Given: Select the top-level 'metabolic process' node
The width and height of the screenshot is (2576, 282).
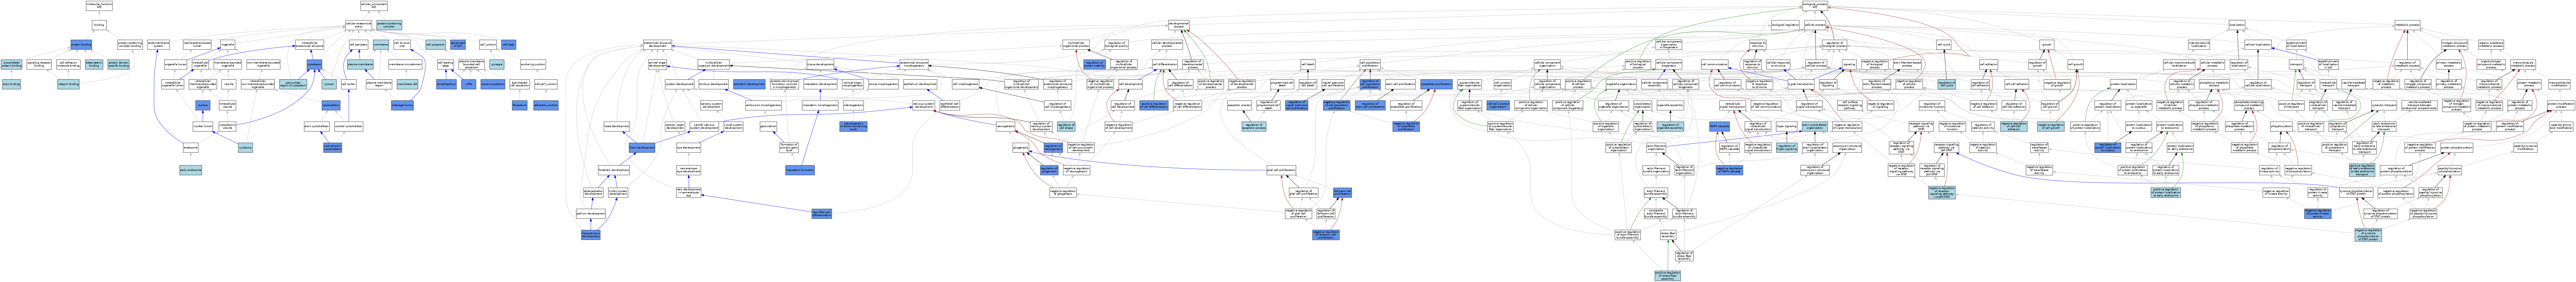Looking at the screenshot, I should tap(2407, 25).
